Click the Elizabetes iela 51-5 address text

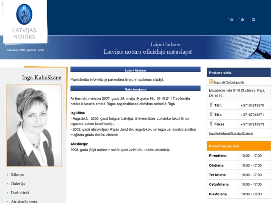point(237,93)
